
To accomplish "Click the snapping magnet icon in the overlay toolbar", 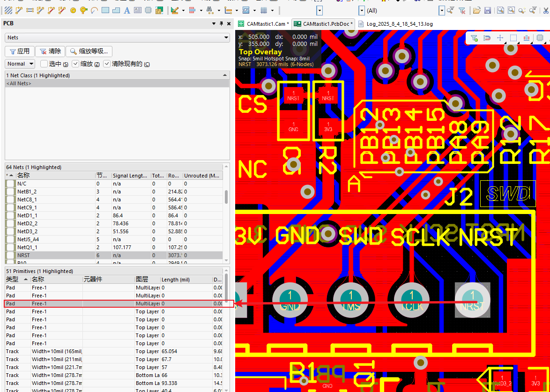I will pyautogui.click(x=487, y=38).
